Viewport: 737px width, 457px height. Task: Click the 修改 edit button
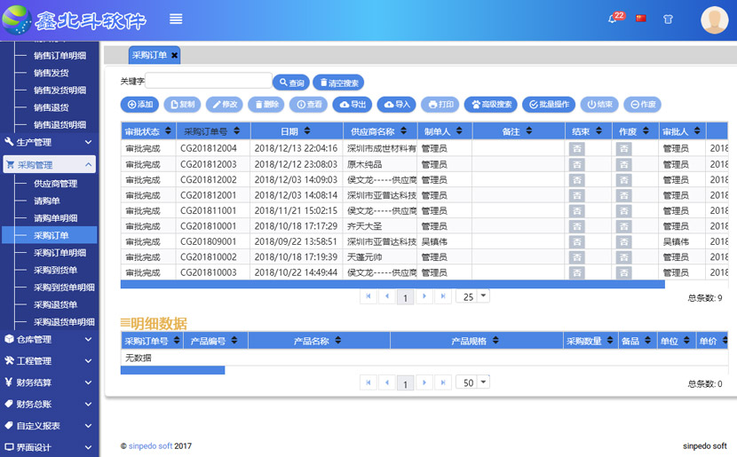point(224,105)
